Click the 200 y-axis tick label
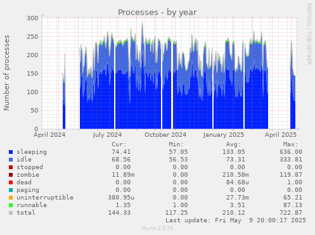The image size is (315, 235). 32,55
